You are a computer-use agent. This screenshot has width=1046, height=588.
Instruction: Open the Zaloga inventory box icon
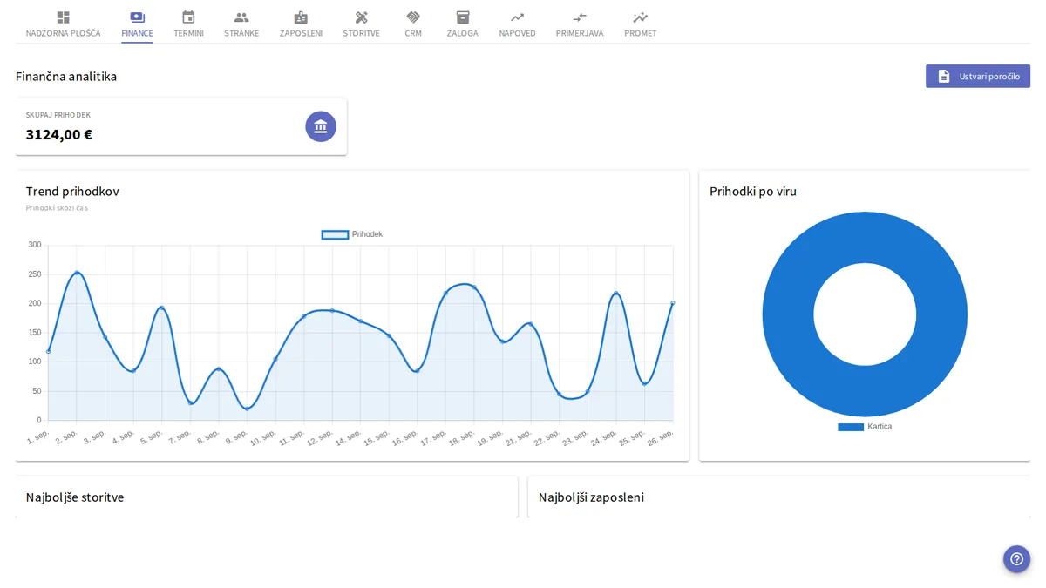463,17
